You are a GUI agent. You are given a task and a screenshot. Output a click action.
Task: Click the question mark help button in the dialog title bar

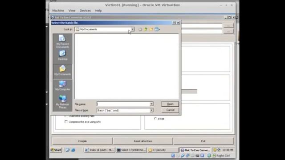click(174, 23)
